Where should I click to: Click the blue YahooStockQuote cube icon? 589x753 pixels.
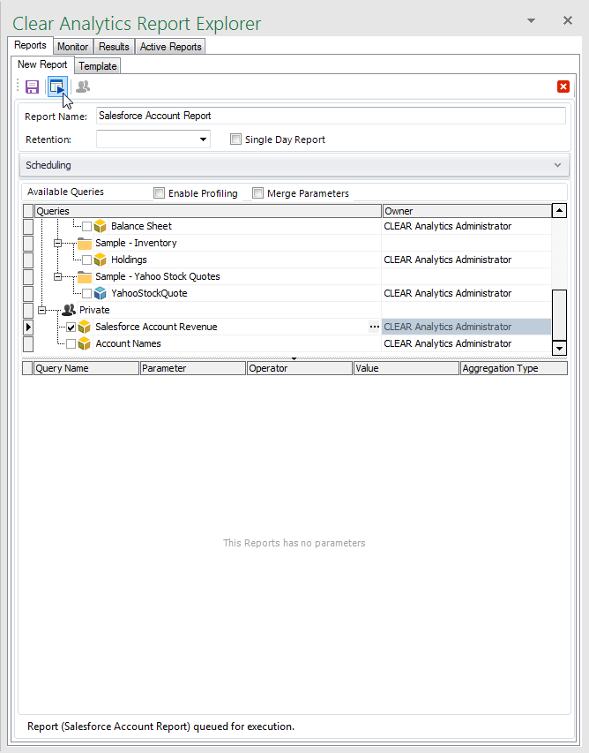pyautogui.click(x=101, y=294)
